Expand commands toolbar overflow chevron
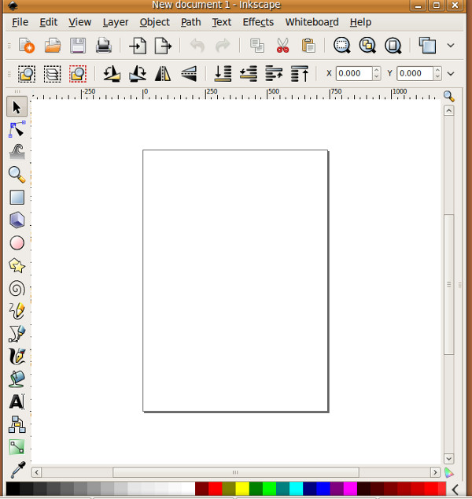 [451, 46]
